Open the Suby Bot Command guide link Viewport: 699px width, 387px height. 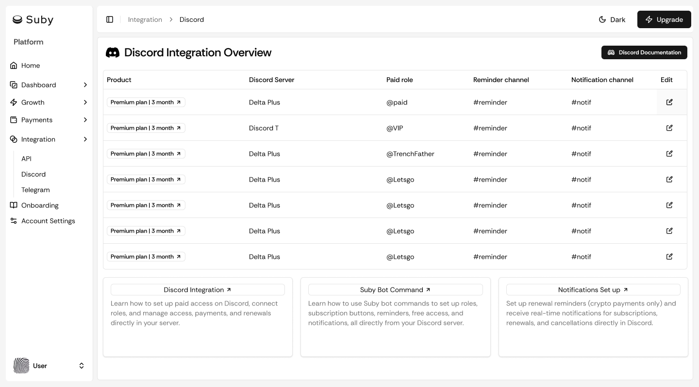395,290
